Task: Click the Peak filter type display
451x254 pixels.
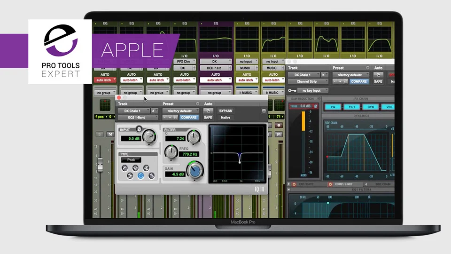Action: click(131, 160)
